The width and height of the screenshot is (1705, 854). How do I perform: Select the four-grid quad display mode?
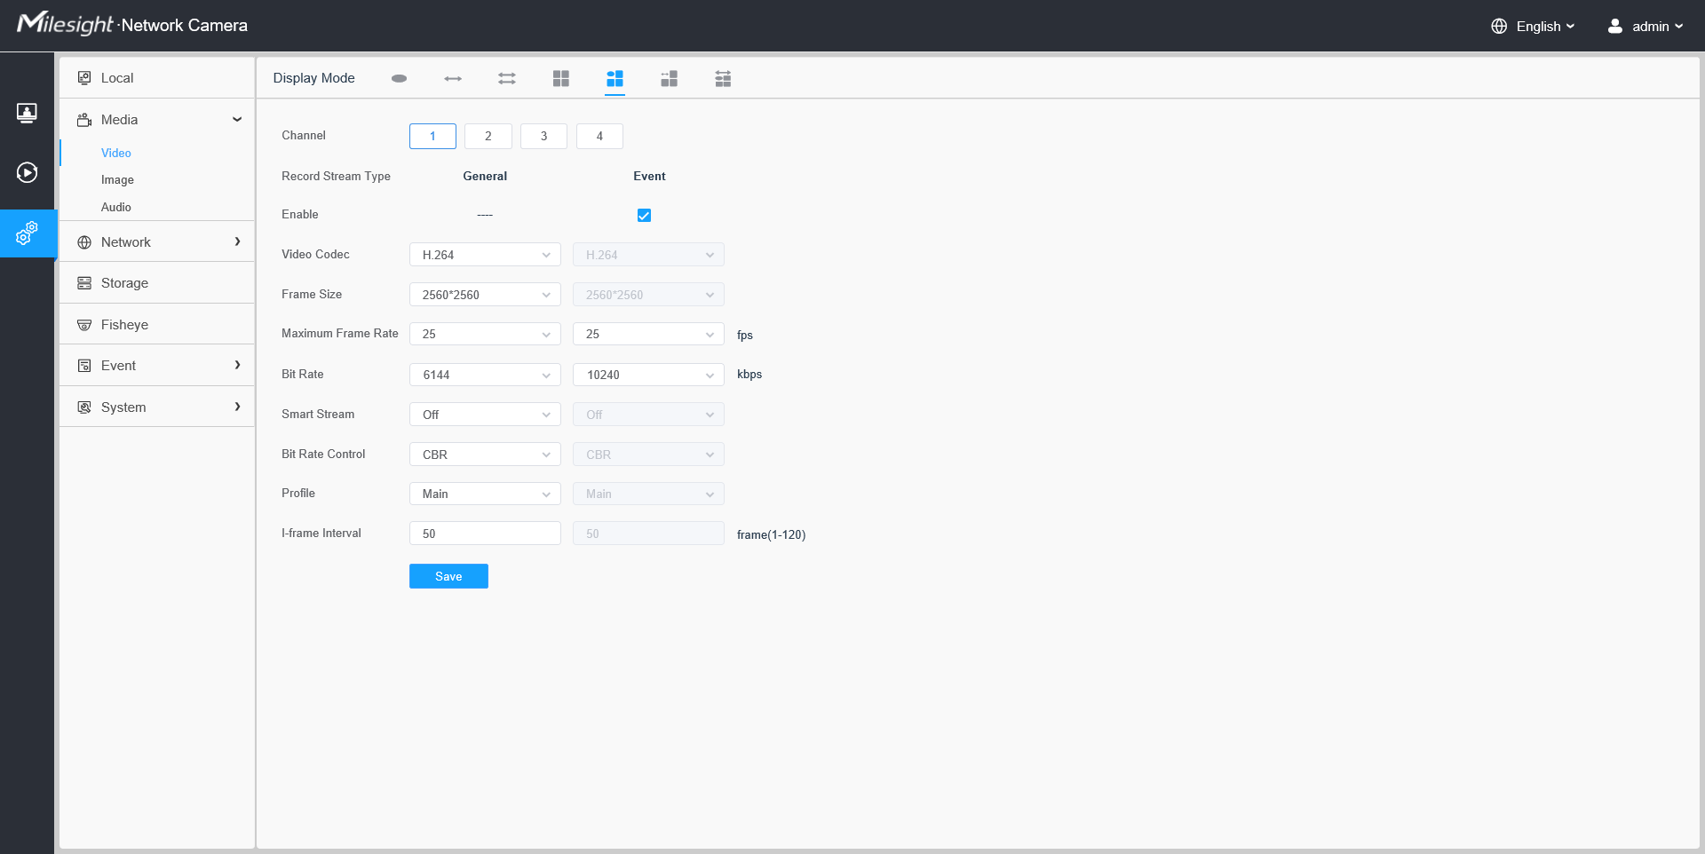click(x=561, y=78)
